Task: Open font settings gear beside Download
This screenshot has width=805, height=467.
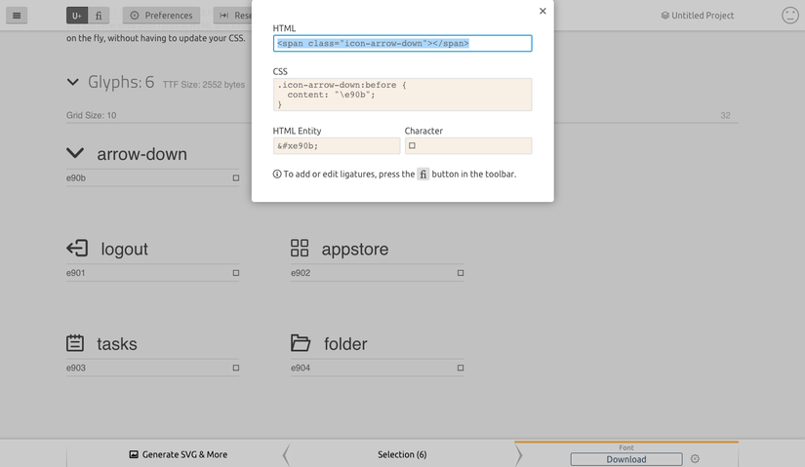Action: [x=695, y=459]
